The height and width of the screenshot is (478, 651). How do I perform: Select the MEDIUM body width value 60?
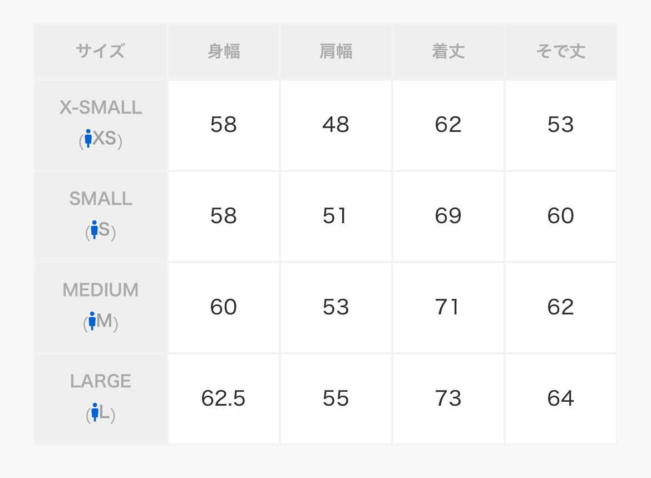coord(224,307)
